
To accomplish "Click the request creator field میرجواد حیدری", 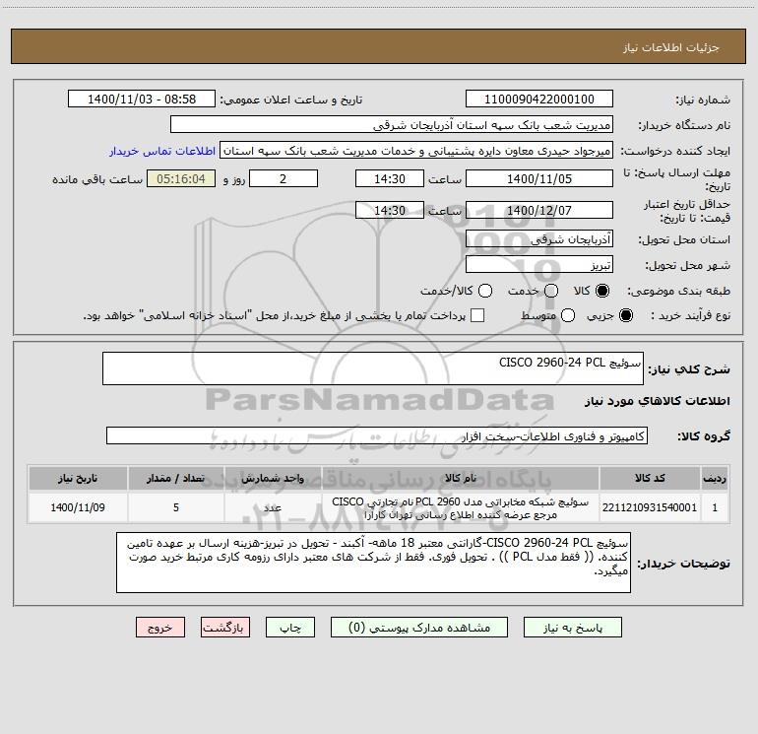I will click(416, 150).
